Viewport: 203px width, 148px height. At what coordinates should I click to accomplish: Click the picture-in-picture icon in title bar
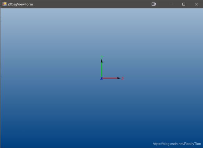pos(154,4)
